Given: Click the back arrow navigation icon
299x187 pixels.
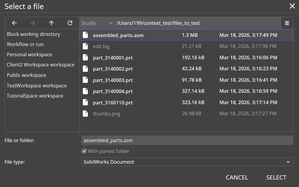Looking at the screenshot, I should 14,23.
